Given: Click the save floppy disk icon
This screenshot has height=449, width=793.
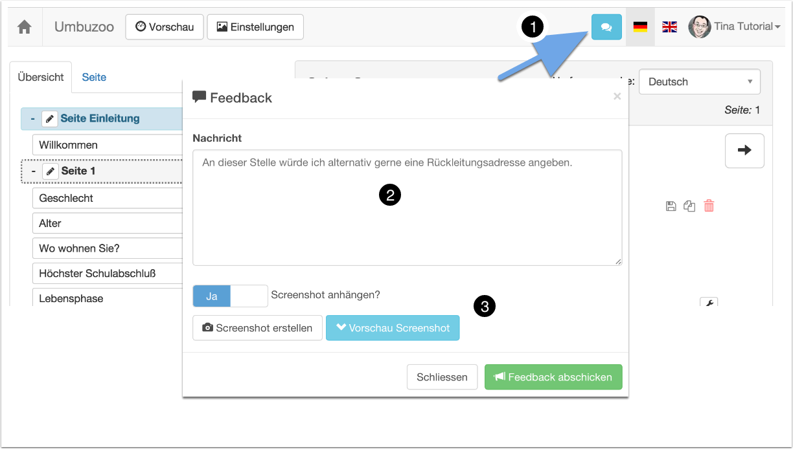Looking at the screenshot, I should click(671, 206).
